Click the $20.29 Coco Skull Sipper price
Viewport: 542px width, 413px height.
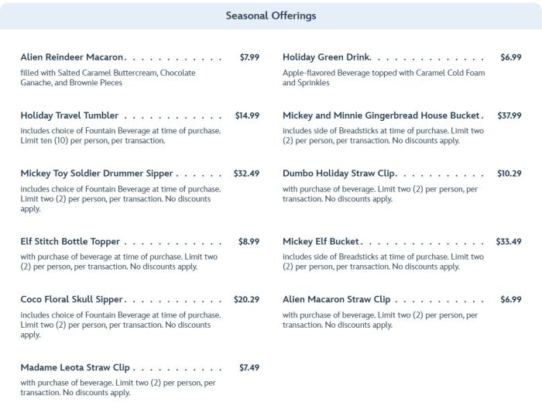246,300
